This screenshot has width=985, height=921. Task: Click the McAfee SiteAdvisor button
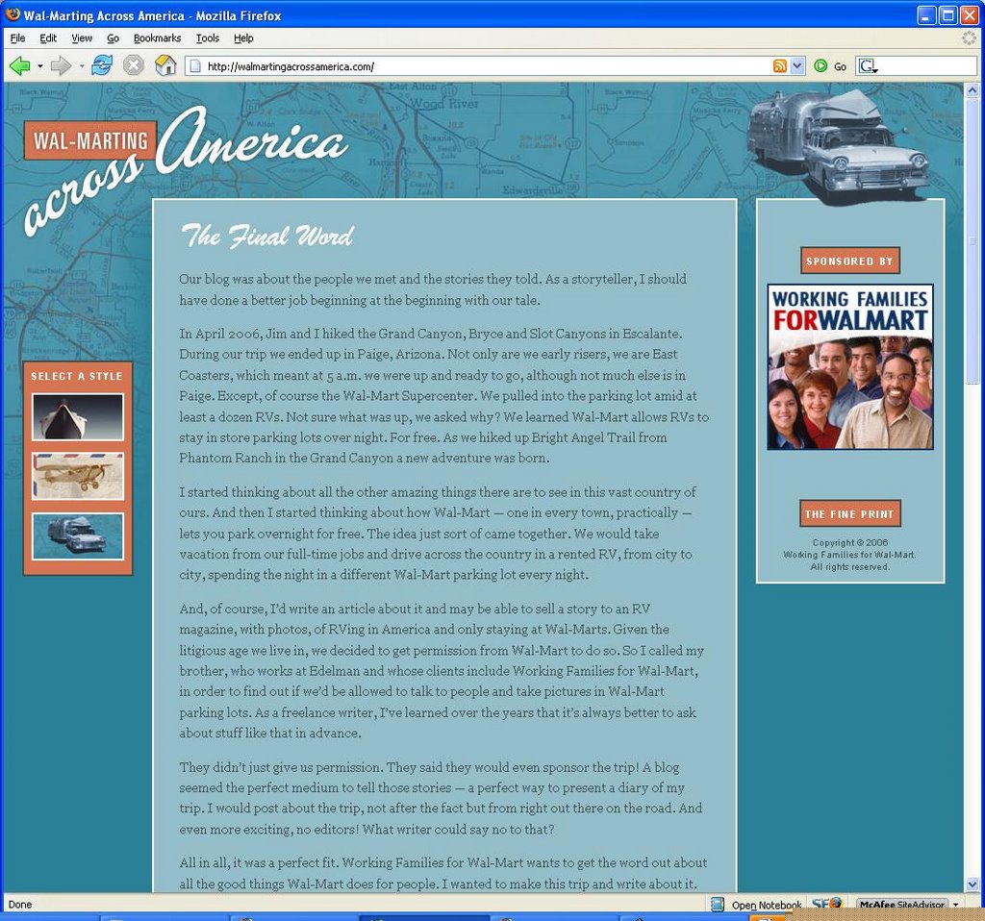[x=902, y=905]
